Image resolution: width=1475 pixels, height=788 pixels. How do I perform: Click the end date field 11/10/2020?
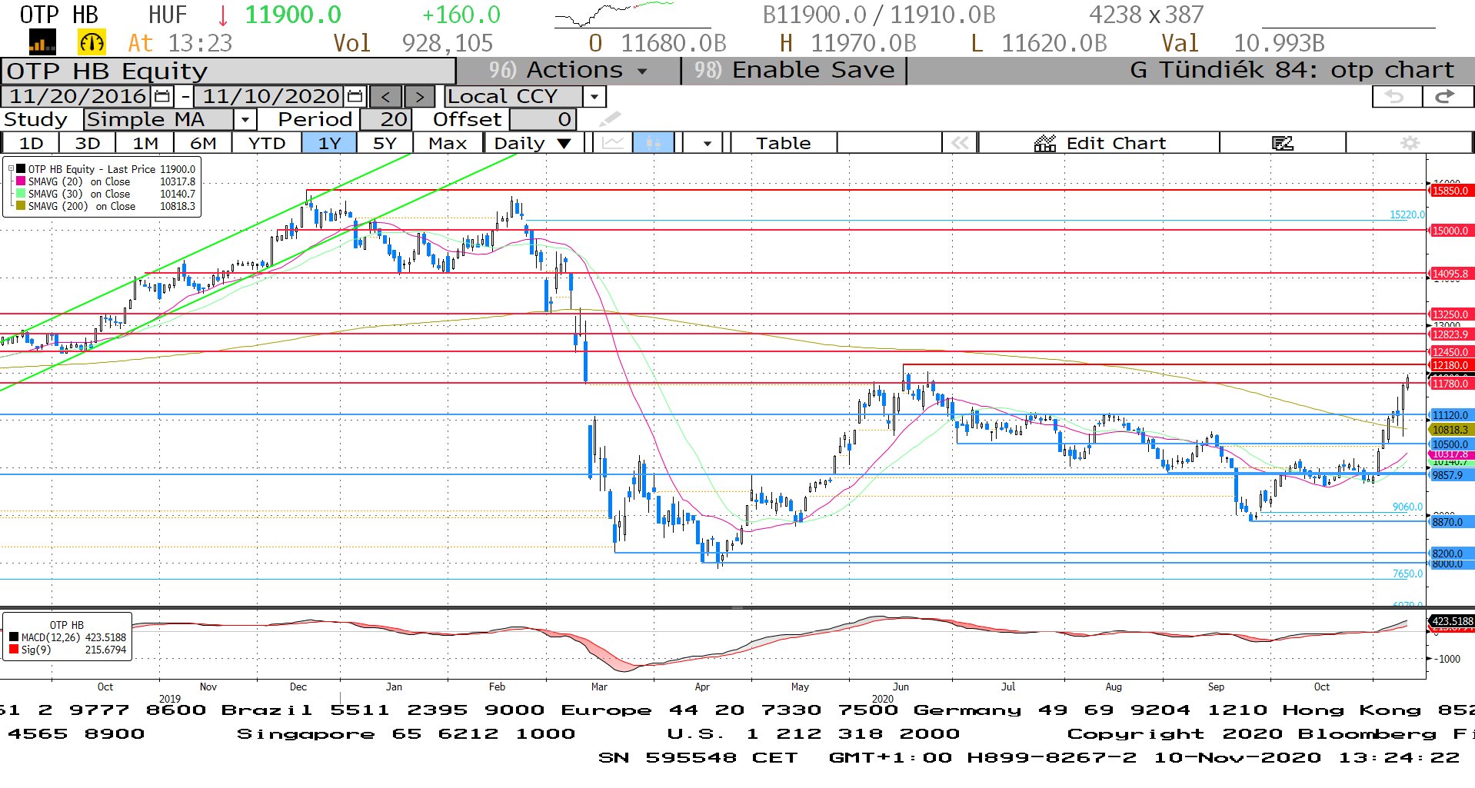point(270,96)
